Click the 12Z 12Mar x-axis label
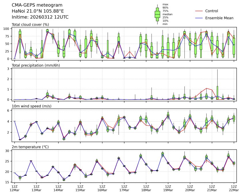 tap(14, 188)
